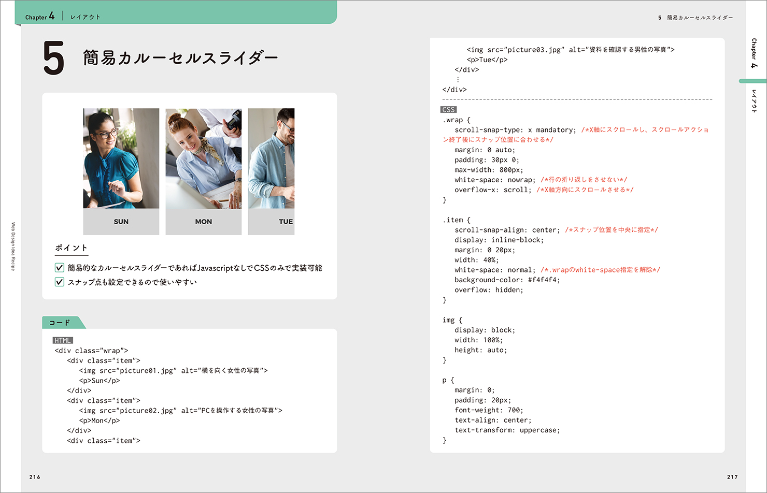Click the vertical Chapter 4 side tab
Viewport: 767px width, 493px height.
754,53
